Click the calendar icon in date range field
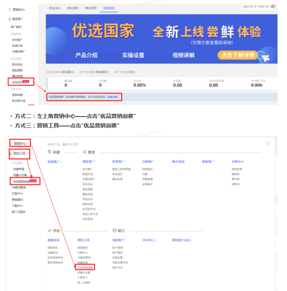 coord(273,7)
